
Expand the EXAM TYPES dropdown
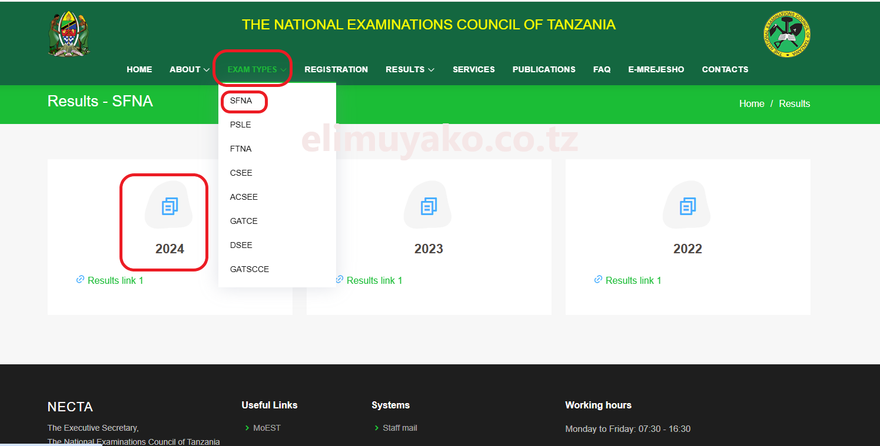pyautogui.click(x=252, y=69)
